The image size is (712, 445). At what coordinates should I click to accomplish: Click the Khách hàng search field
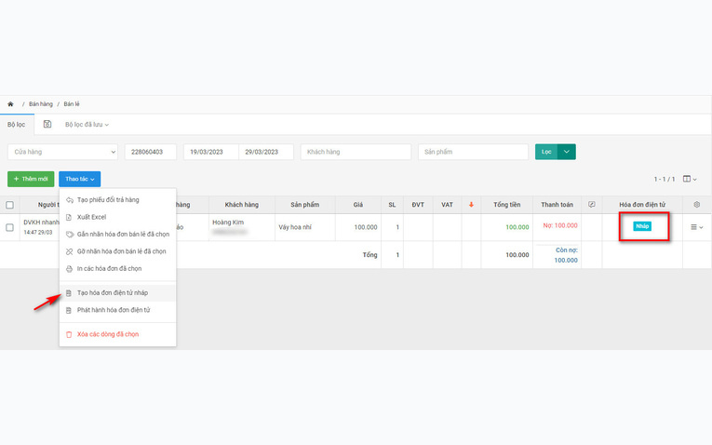356,152
